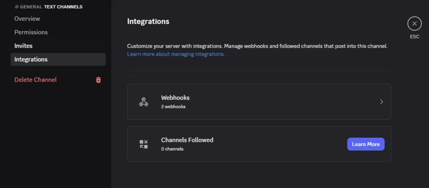This screenshot has height=188, width=429.
Task: Click the Delete Channel label
Action: click(36, 80)
